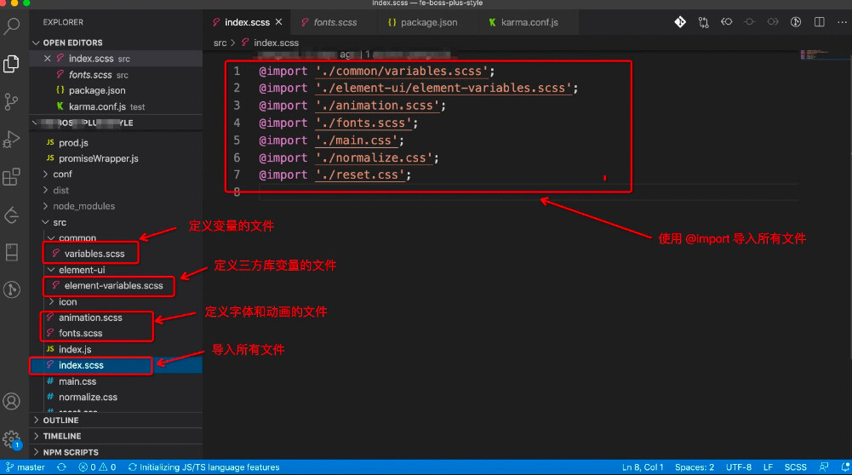Image resolution: width=852 pixels, height=475 pixels.
Task: Open errors and warnings count in status bar
Action: pyautogui.click(x=97, y=467)
